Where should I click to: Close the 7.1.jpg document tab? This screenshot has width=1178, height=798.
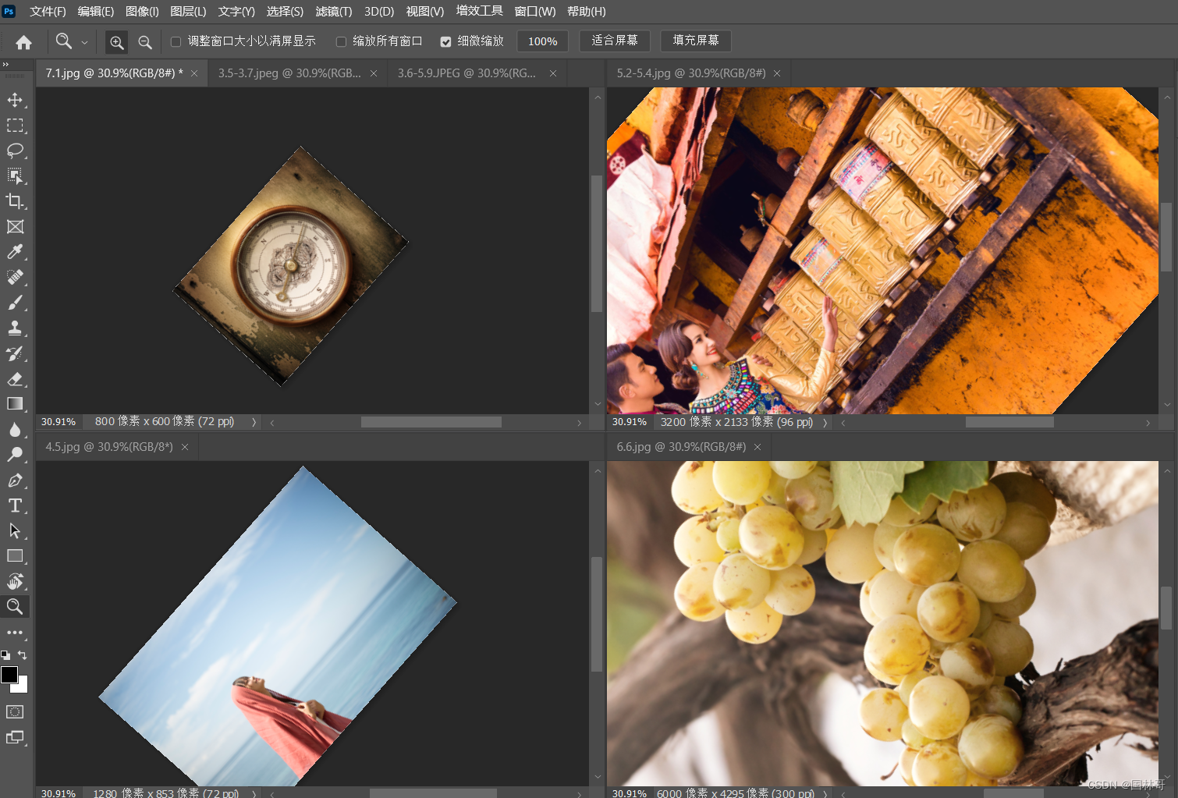point(194,73)
